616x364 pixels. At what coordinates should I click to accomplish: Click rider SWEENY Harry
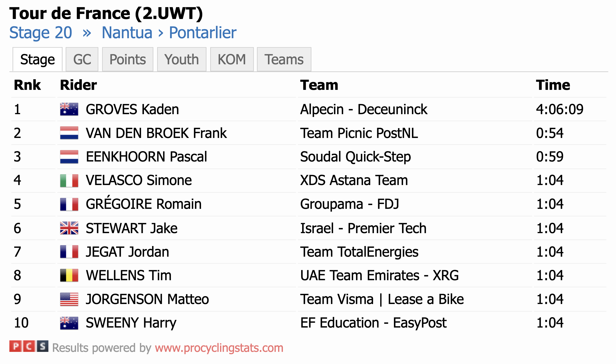point(131,323)
